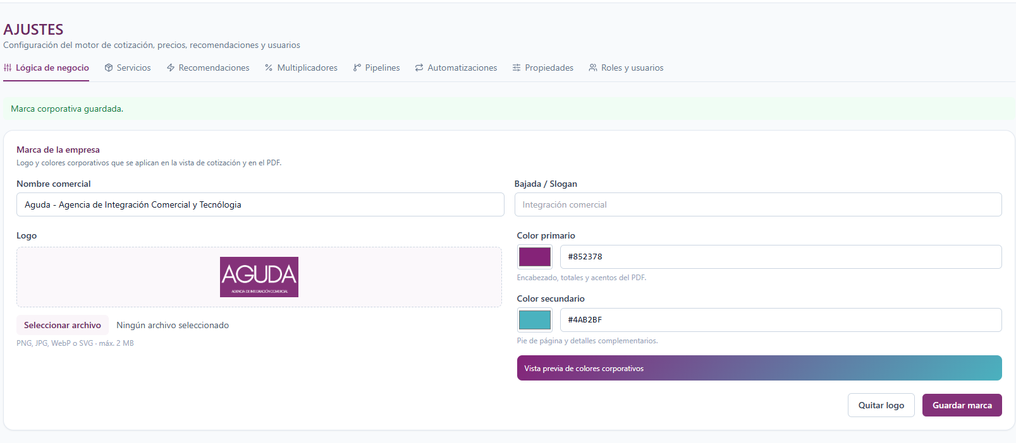
Task: Click Seleccionar archivo button
Action: [63, 325]
